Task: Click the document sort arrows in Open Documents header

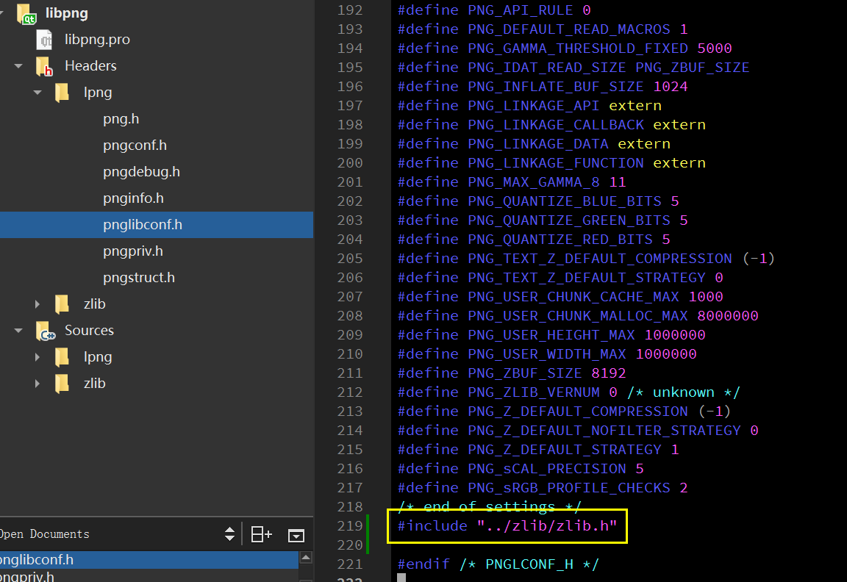Action: click(230, 534)
